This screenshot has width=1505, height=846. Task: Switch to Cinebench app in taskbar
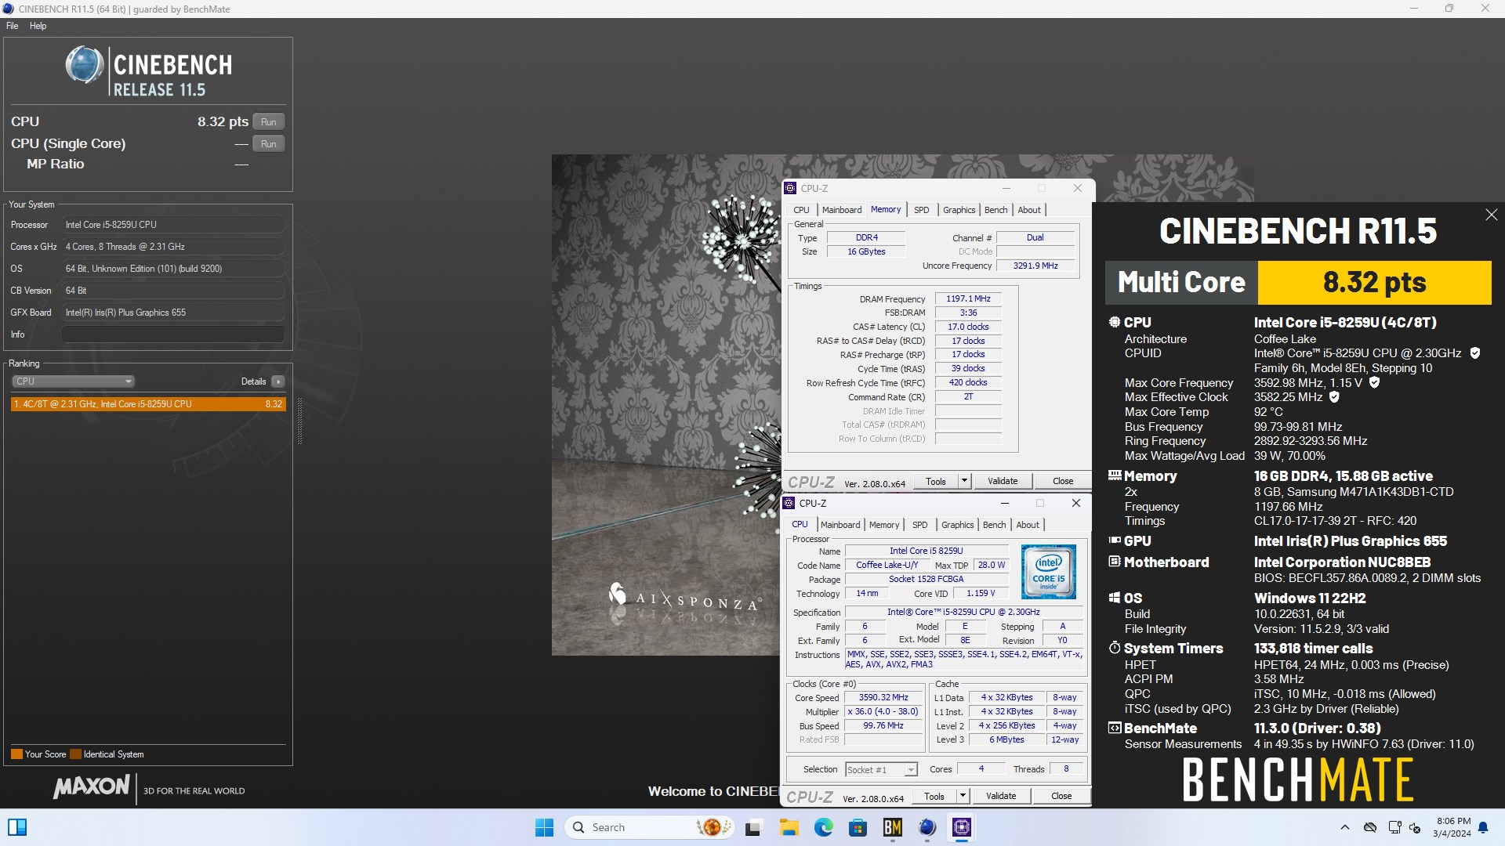(x=927, y=827)
